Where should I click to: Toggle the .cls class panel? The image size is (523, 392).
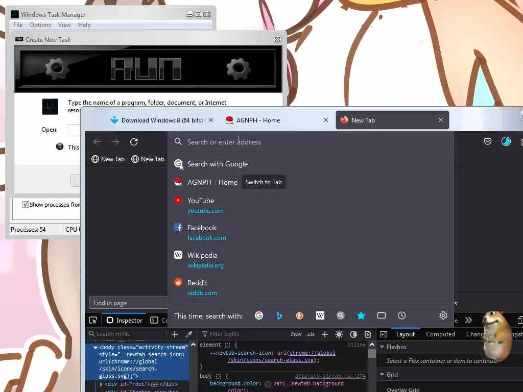(x=311, y=334)
